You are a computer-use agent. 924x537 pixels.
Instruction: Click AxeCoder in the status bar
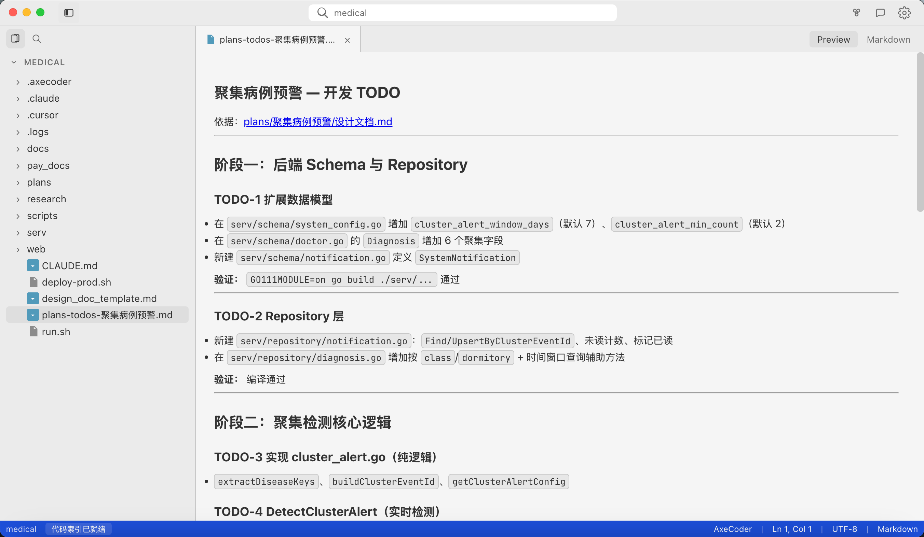pyautogui.click(x=732, y=529)
